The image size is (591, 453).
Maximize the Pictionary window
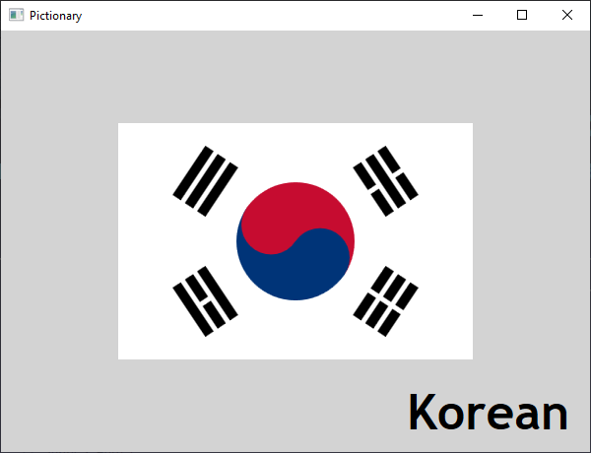click(522, 15)
